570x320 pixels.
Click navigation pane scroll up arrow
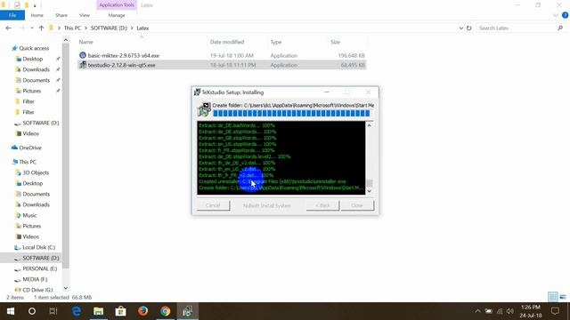click(65, 40)
